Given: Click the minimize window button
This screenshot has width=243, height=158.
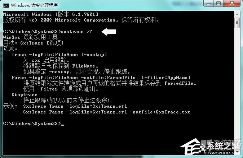Looking at the screenshot, I should pyautogui.click(x=209, y=3).
